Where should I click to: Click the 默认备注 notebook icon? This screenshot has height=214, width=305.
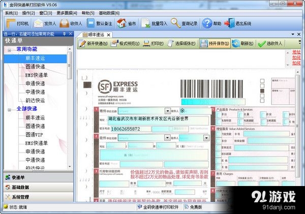pos(90,23)
